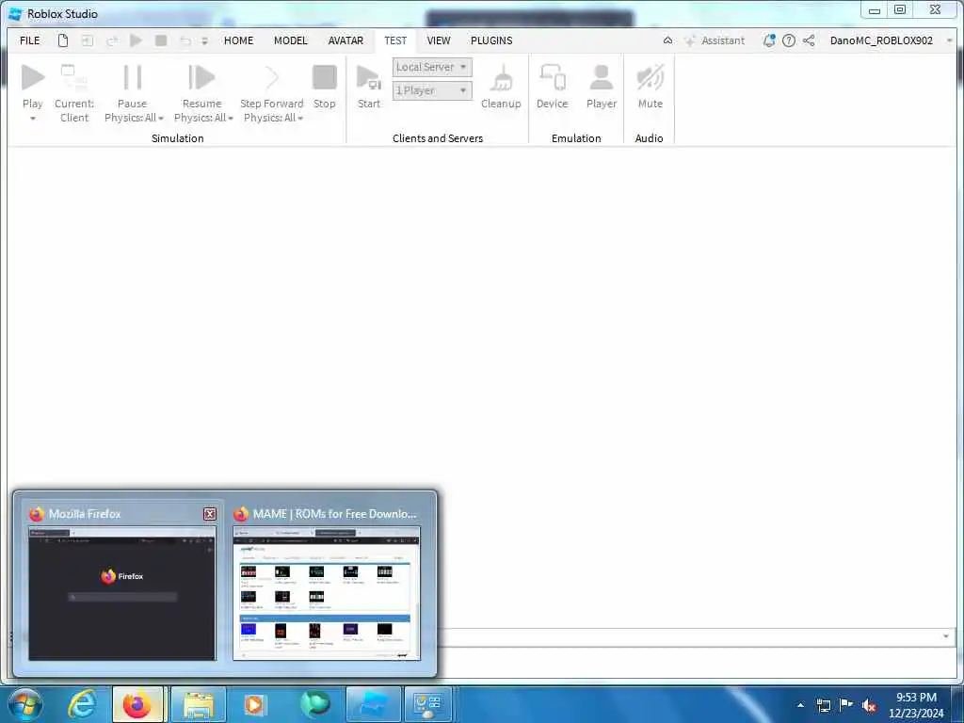Open the 1 Player combo box
The width and height of the screenshot is (964, 723).
(x=432, y=90)
